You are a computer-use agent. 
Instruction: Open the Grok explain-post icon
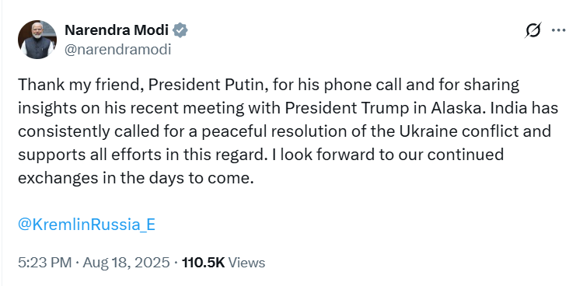(533, 30)
